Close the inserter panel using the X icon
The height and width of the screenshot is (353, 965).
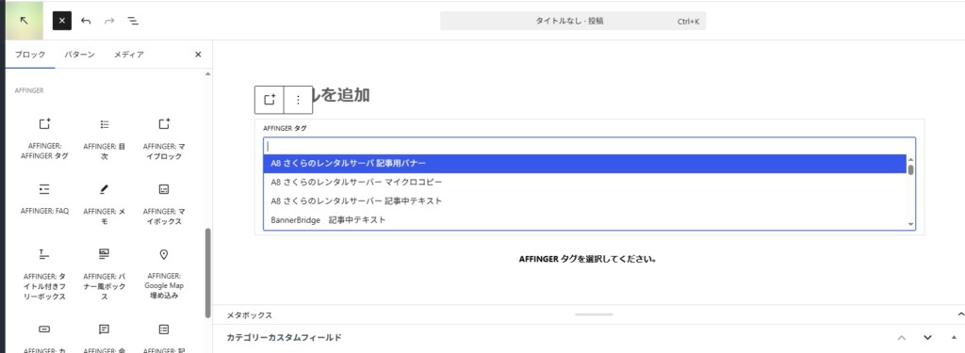click(x=198, y=55)
